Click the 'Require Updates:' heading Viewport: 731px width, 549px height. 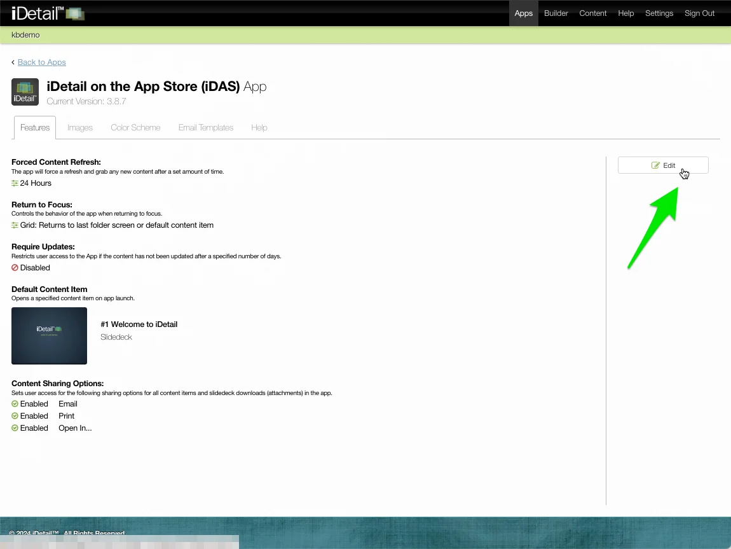click(x=43, y=246)
